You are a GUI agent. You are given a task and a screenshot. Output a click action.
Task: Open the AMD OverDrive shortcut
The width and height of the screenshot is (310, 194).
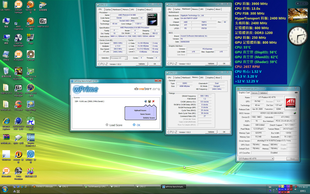click(x=18, y=24)
